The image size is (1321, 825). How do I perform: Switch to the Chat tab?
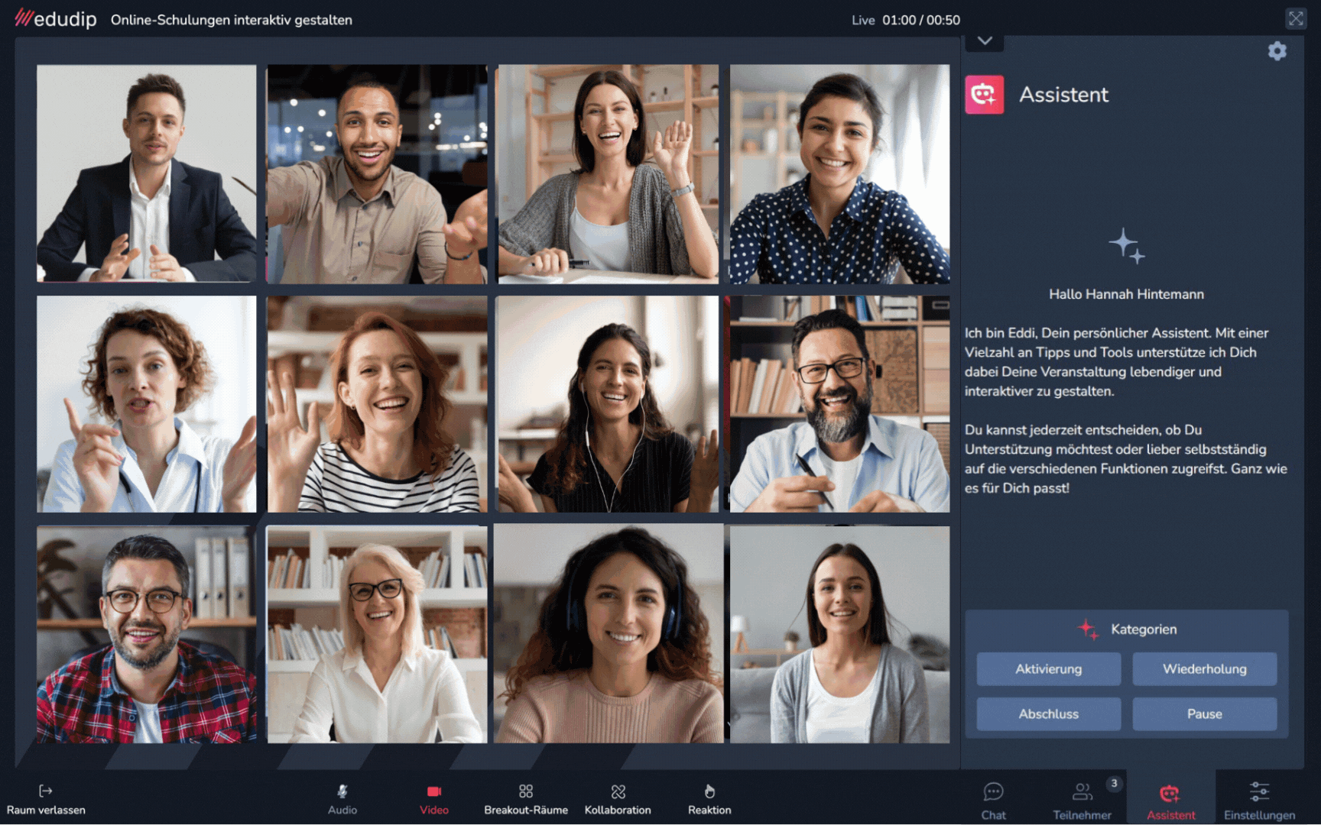pos(993,800)
